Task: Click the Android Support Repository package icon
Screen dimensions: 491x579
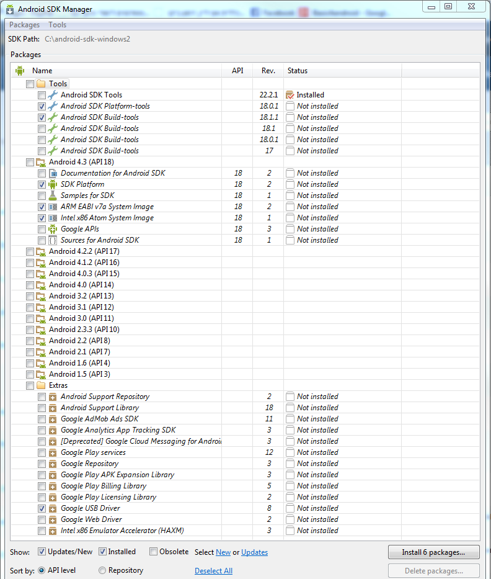Action: tap(53, 397)
